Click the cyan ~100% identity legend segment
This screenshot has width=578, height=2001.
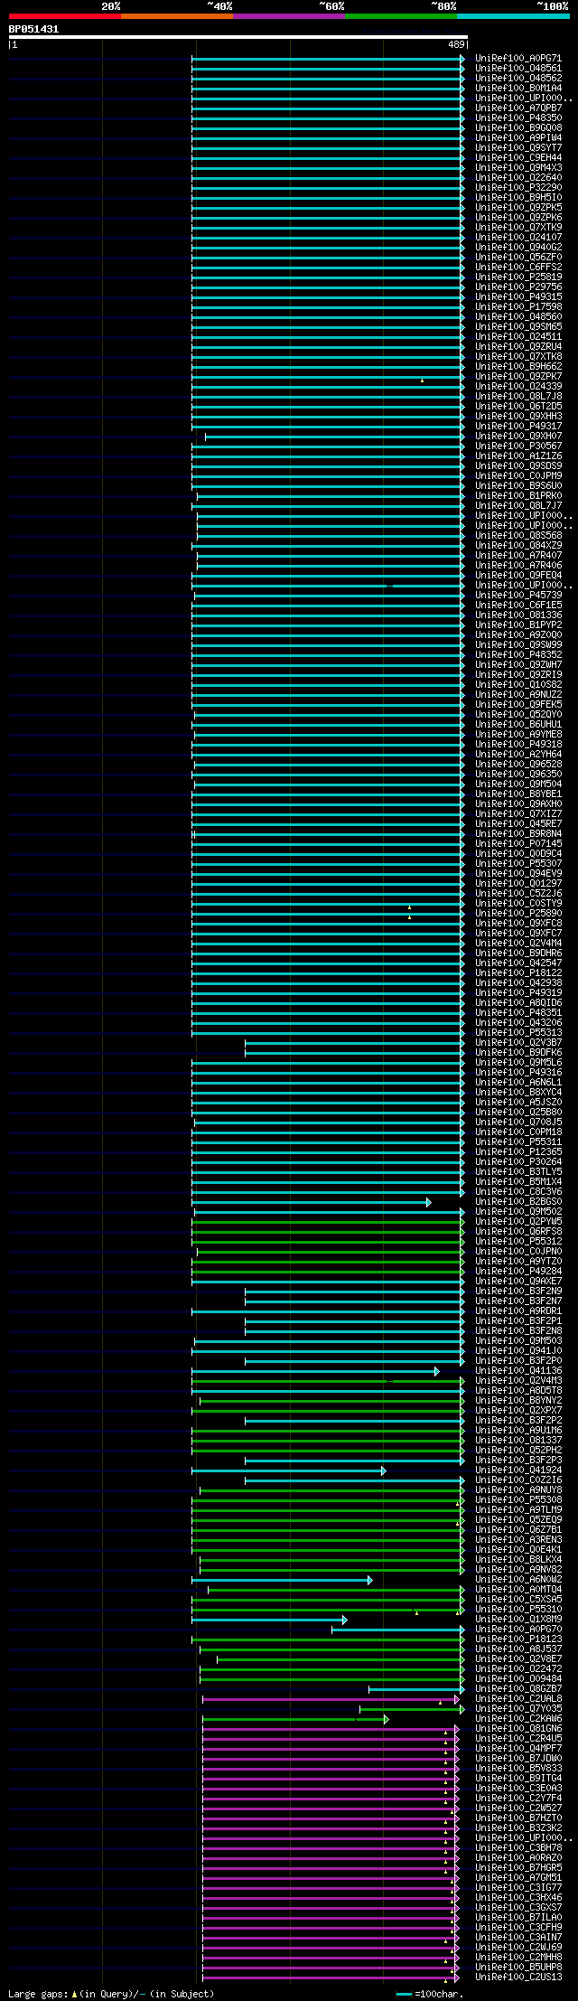click(x=512, y=16)
